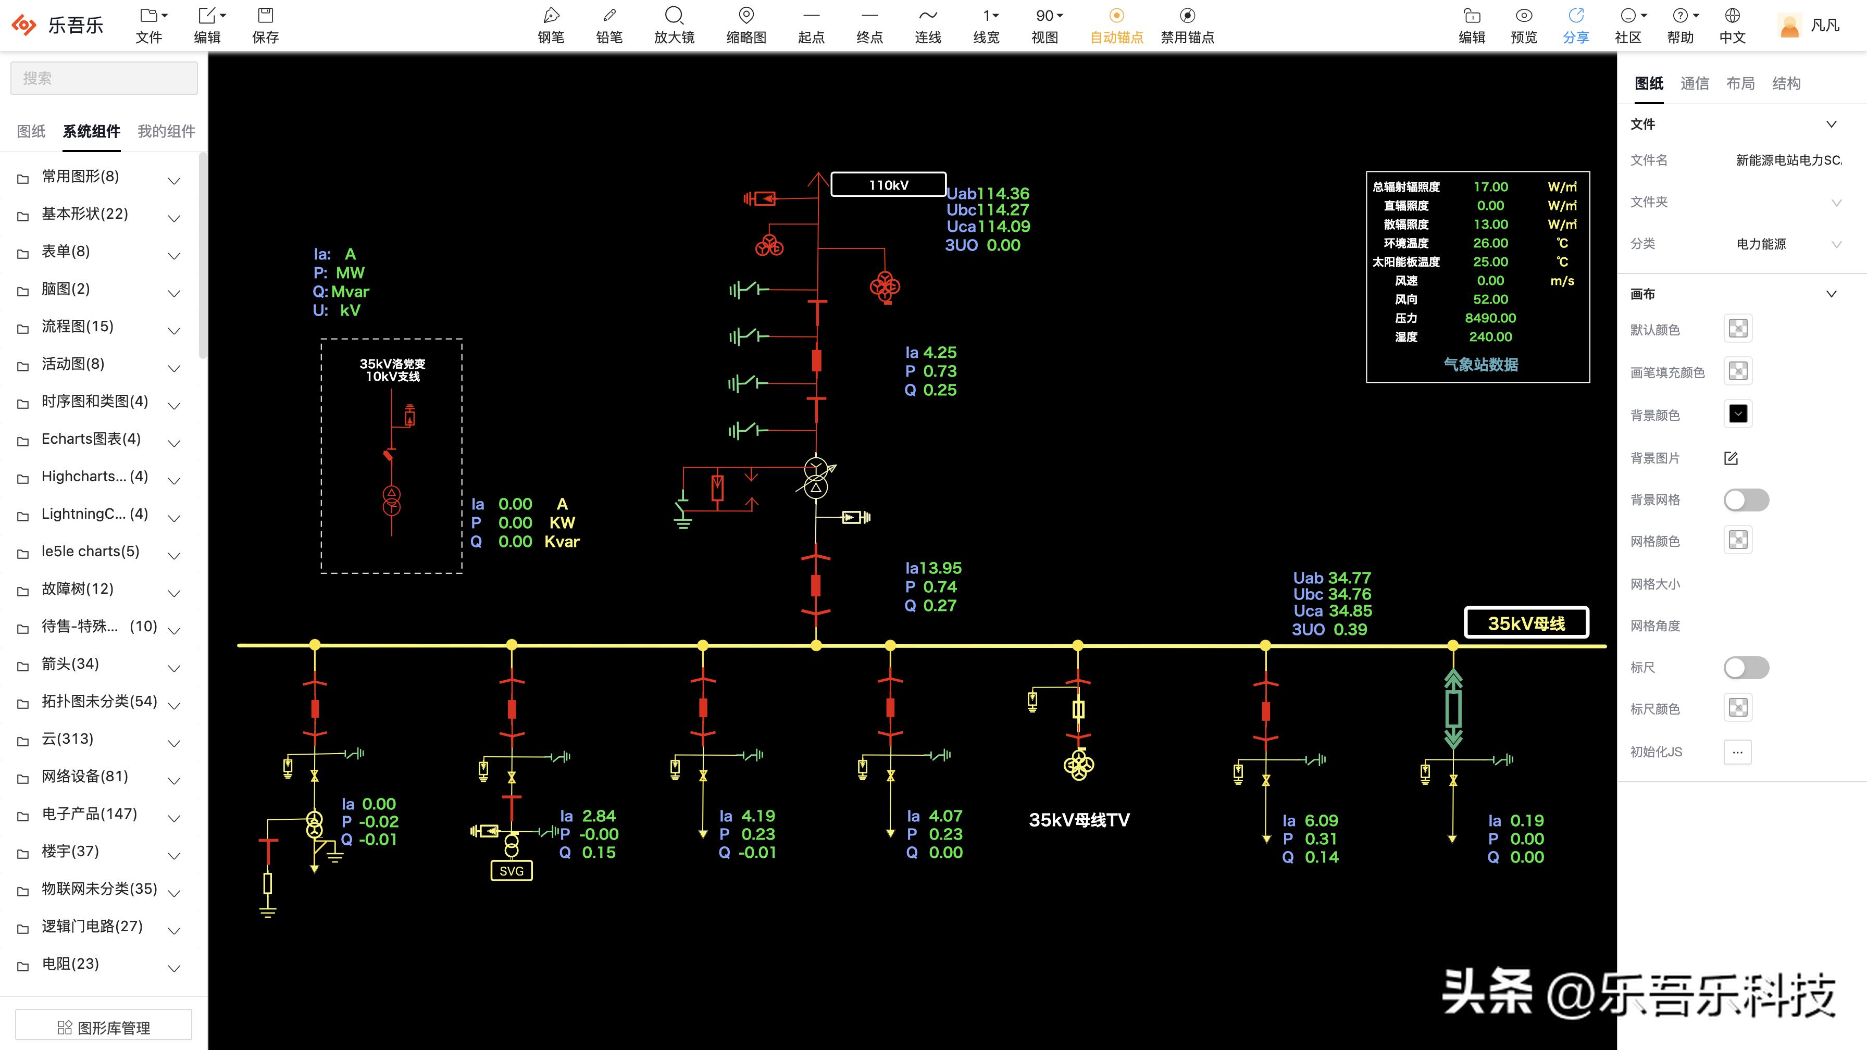This screenshot has width=1867, height=1050.
Task: Collapse the 画布 section
Action: 1831,294
